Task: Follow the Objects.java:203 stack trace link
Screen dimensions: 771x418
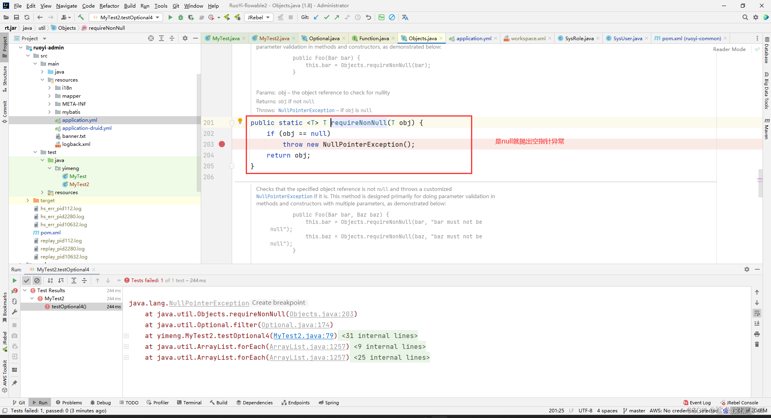Action: coord(321,314)
